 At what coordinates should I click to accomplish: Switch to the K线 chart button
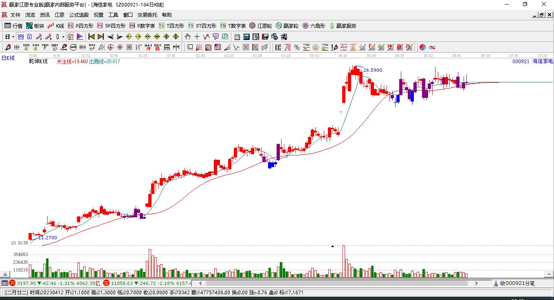pos(56,26)
